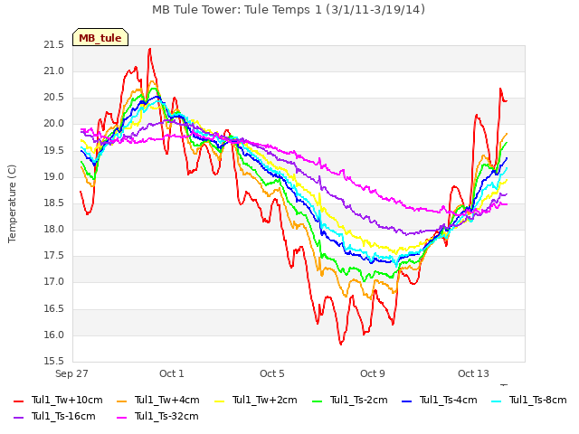
Task: Click the Temperature (C) axis label
Action: point(12,203)
